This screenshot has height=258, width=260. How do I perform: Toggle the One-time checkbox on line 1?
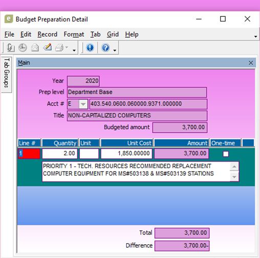point(226,154)
